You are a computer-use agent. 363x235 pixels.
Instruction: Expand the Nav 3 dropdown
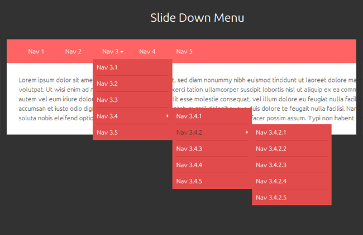(x=112, y=52)
